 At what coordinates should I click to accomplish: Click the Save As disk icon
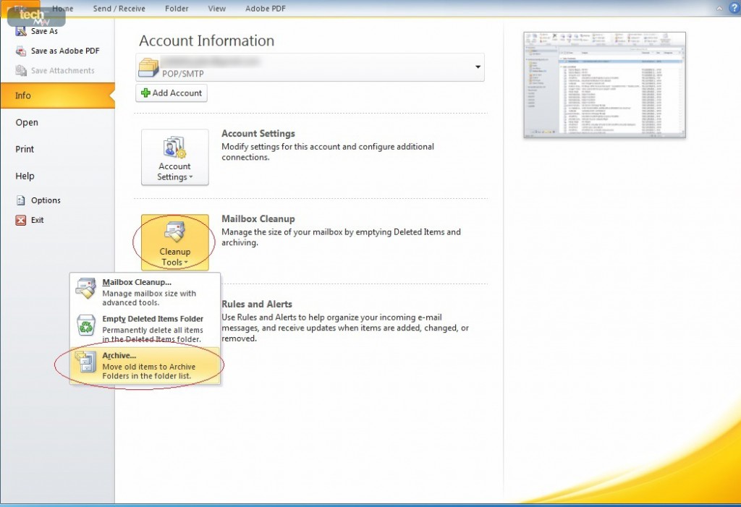click(21, 31)
